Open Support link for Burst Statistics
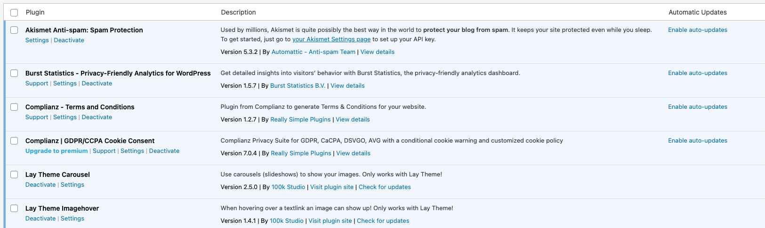This screenshot has width=765, height=228. pyautogui.click(x=37, y=84)
